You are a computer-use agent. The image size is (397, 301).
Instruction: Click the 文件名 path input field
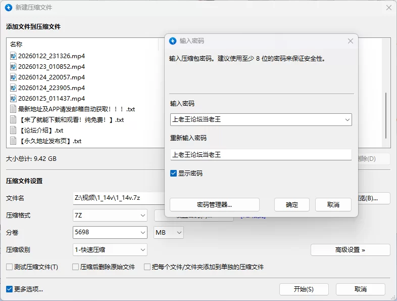click(119, 198)
